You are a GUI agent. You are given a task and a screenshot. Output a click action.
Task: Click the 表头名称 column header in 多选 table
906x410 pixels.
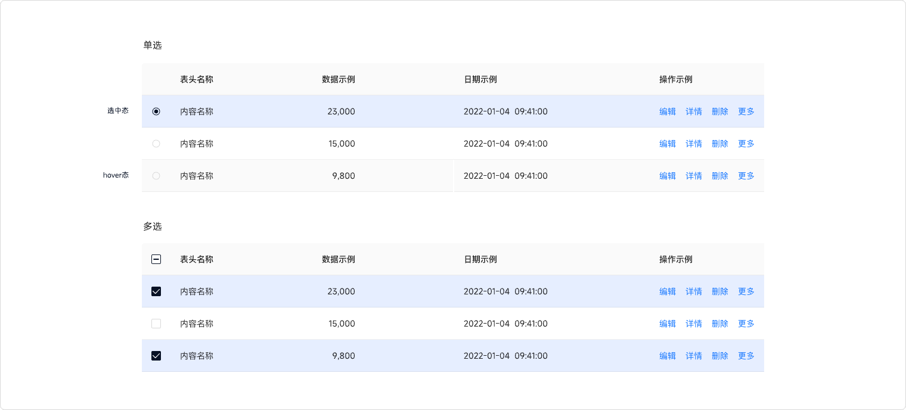pyautogui.click(x=196, y=259)
